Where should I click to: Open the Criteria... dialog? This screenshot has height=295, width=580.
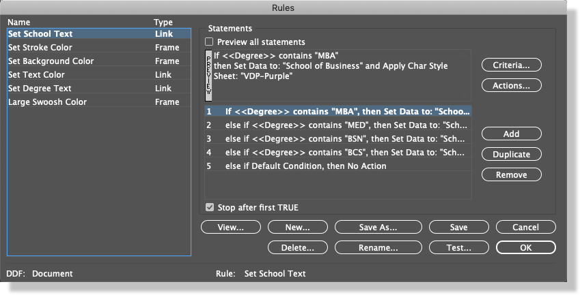tap(511, 65)
